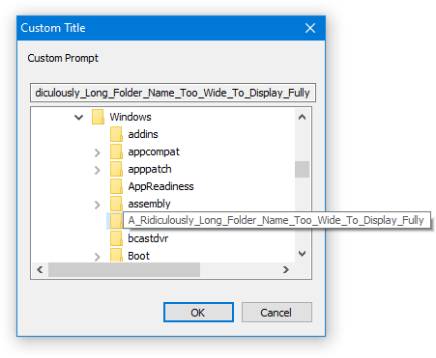This screenshot has height=358, width=436.
Task: Select the assembly folder name
Action: (149, 204)
